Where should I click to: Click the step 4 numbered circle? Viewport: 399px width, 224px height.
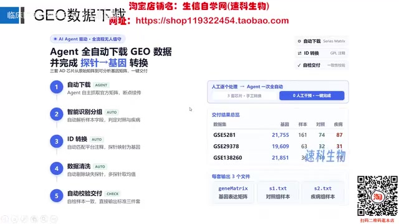pyautogui.click(x=57, y=169)
